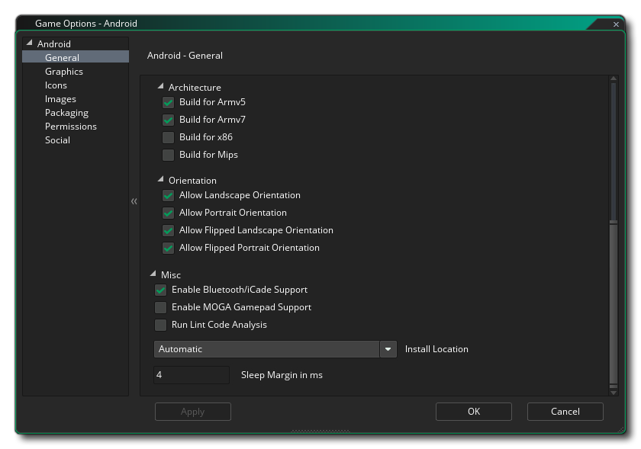Collapse the Misc section
The height and width of the screenshot is (449, 641).
pos(153,274)
